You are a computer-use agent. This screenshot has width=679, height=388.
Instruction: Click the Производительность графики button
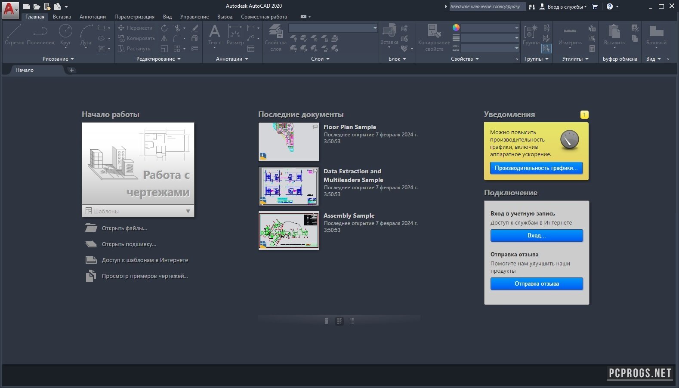click(x=536, y=168)
